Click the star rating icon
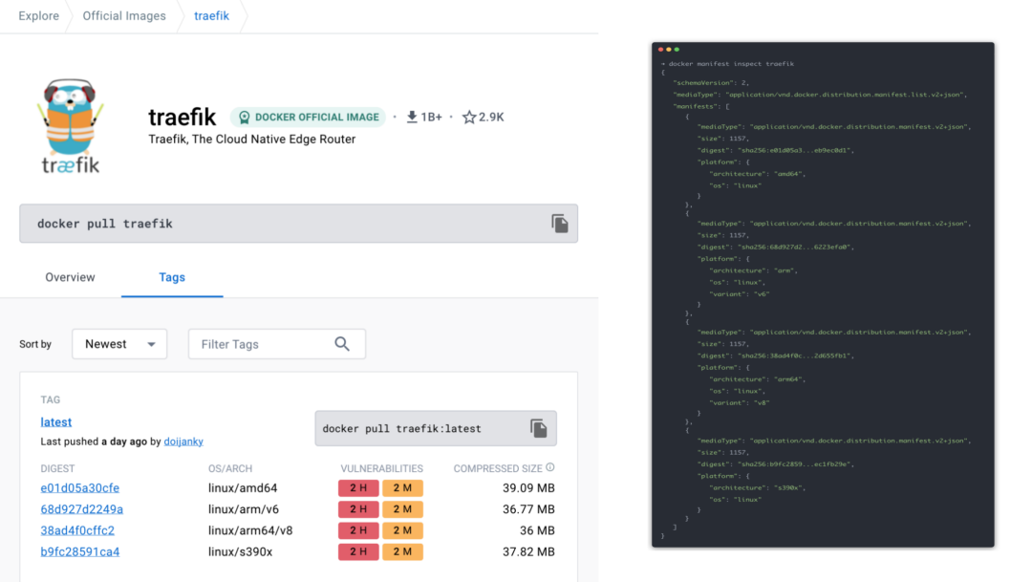The width and height of the screenshot is (1032, 582). pos(469,117)
